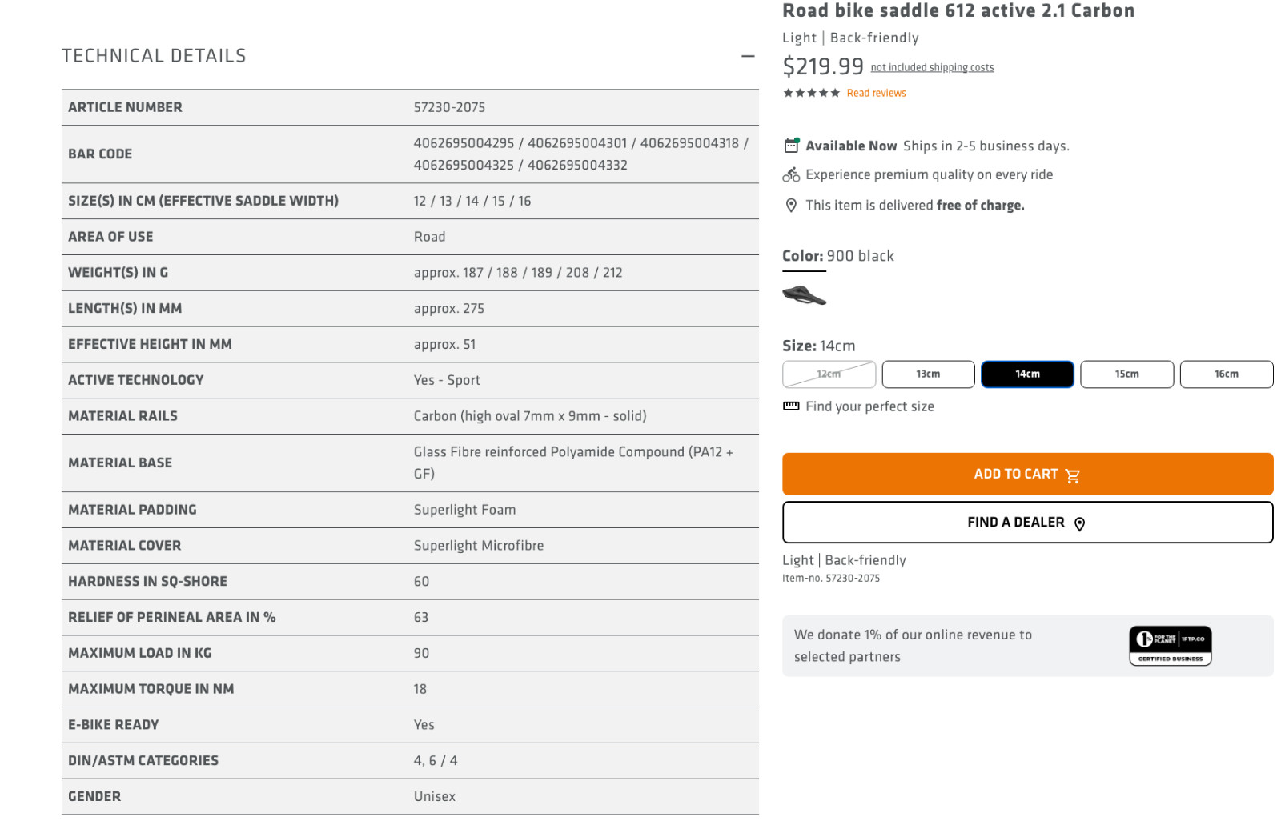Open the not included shipping costs link
Viewport: 1281px width, 825px height.
(x=932, y=67)
